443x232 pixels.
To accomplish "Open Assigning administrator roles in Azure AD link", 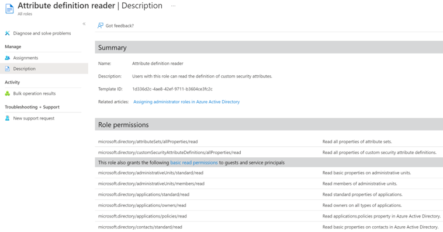I will [x=186, y=102].
